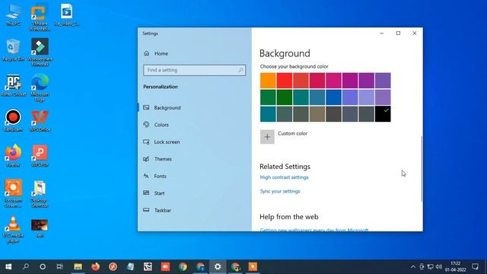Image resolution: width=487 pixels, height=274 pixels.
Task: Focus the Find a setting search box
Action: tap(195, 70)
